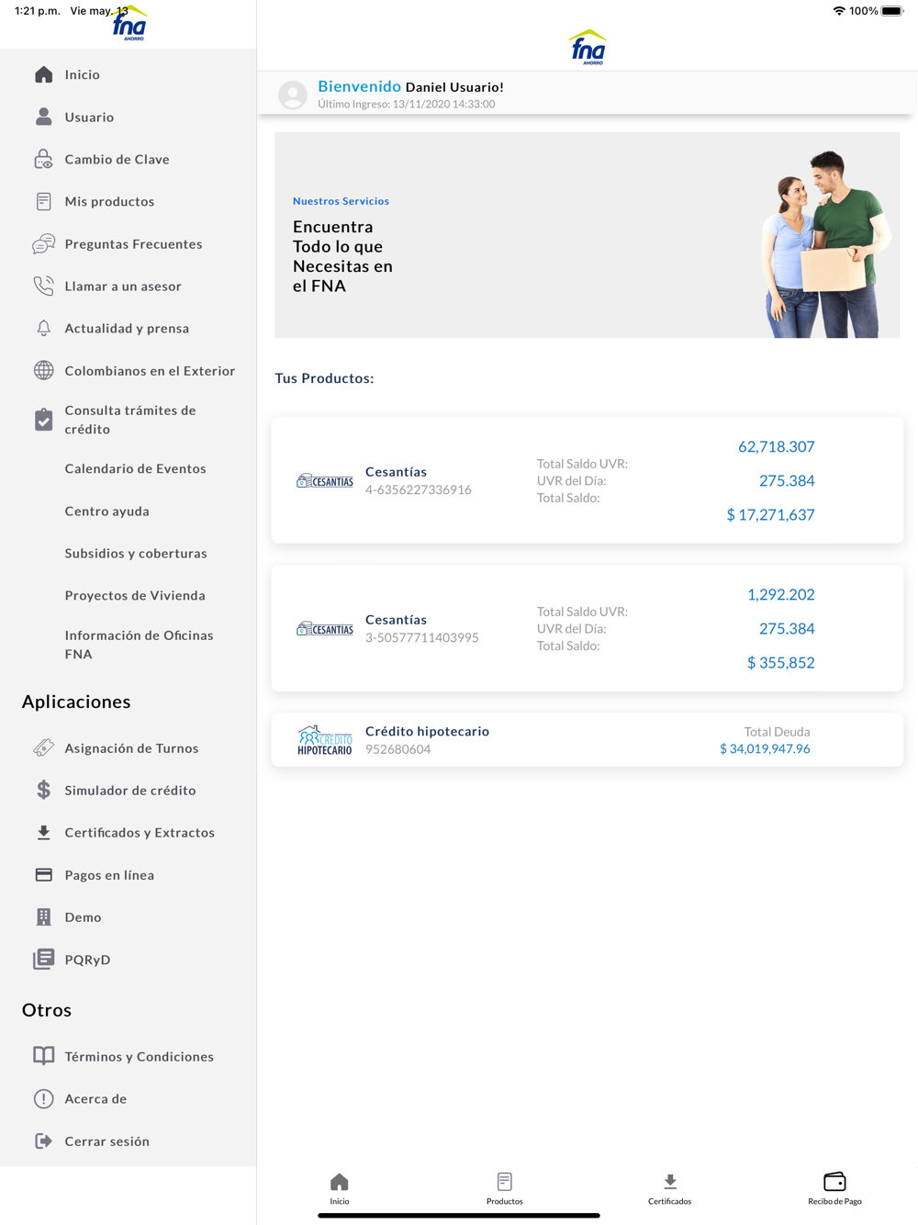918x1225 pixels.
Task: Select Colombianos en el Exterior label
Action: coord(150,370)
